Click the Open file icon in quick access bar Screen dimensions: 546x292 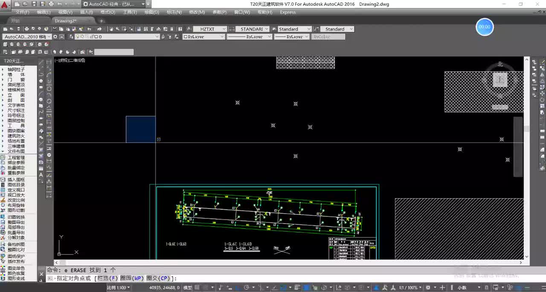(26, 4)
